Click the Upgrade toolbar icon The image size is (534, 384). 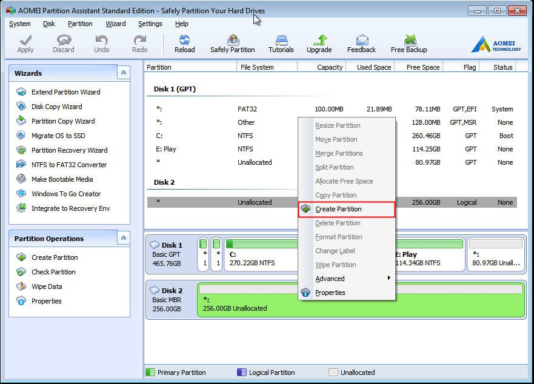click(x=319, y=44)
